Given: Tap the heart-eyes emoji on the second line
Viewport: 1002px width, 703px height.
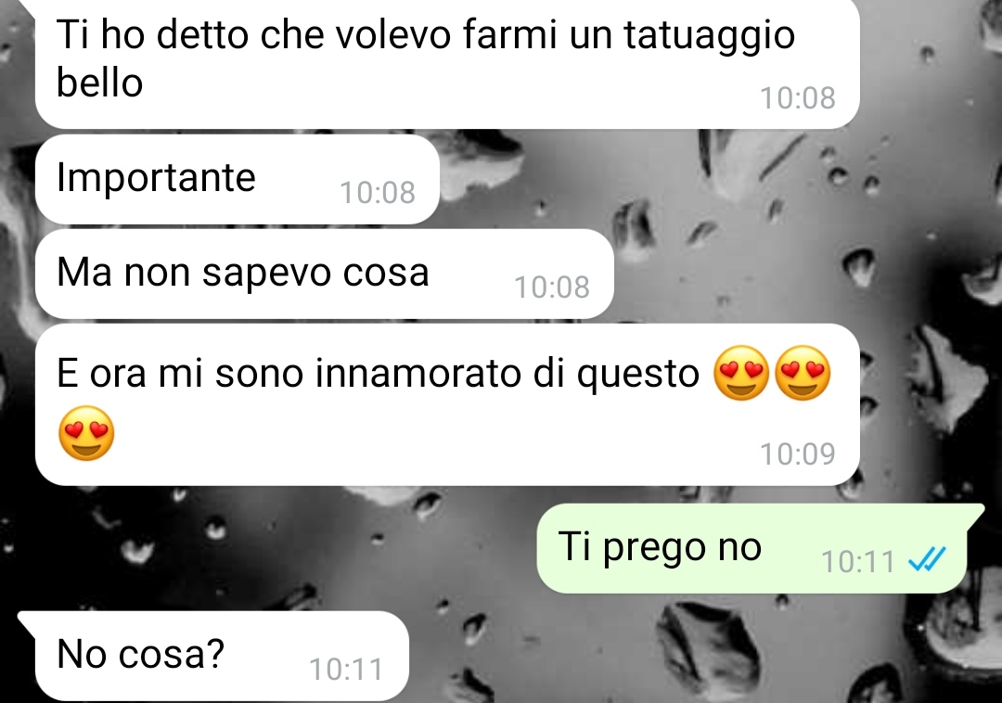Looking at the screenshot, I should click(86, 433).
